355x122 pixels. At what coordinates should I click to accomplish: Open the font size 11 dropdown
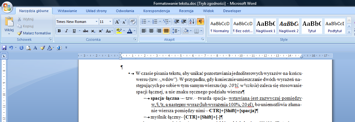pos(110,22)
